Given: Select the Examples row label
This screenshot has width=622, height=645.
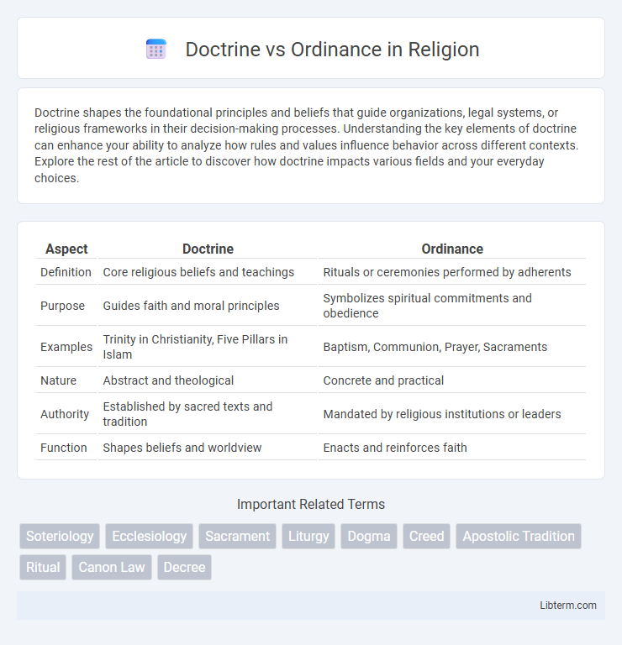Looking at the screenshot, I should tap(66, 347).
